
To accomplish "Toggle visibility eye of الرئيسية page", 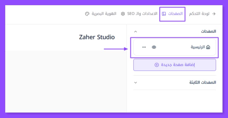I will click(154, 47).
